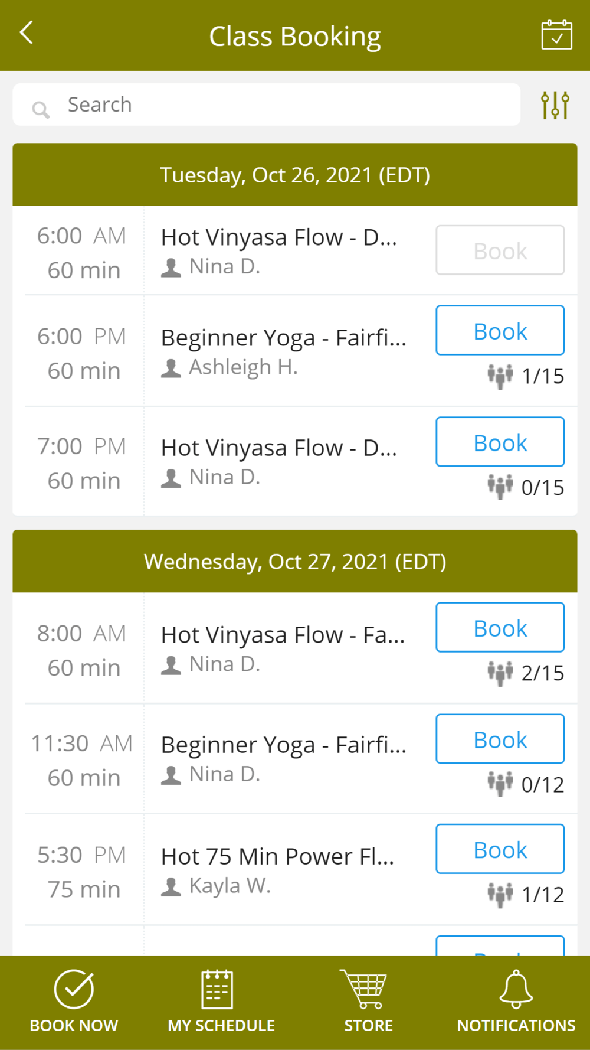This screenshot has height=1050, width=590.
Task: Click the attendee icon showing 2/15 capacity
Action: coord(500,673)
